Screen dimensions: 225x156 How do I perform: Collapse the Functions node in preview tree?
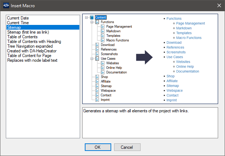click(x=92, y=22)
